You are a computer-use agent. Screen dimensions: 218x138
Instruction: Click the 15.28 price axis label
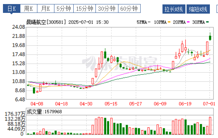pyautogui.click(x=19, y=64)
